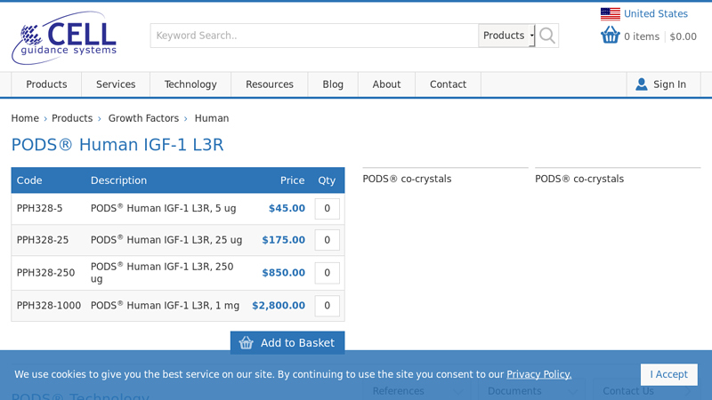The width and height of the screenshot is (712, 400).
Task: Click the PODS Human IGF-1 L3R heading
Action: 117,145
